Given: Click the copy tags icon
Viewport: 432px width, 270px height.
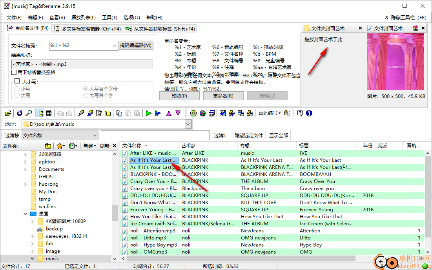Looking at the screenshot, I should click(x=119, y=113).
